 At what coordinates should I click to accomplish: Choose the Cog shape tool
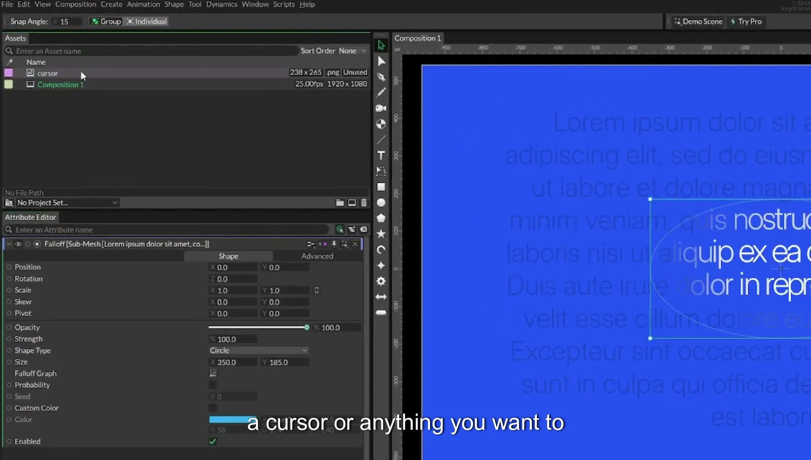coord(381,281)
